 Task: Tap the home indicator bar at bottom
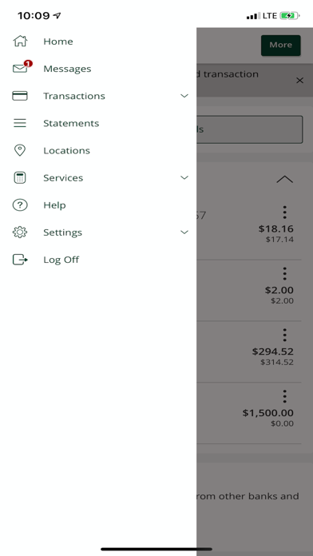point(156,550)
